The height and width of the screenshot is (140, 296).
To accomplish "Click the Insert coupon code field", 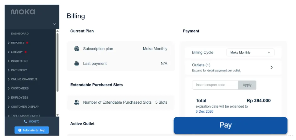I will pyautogui.click(x=215, y=85).
